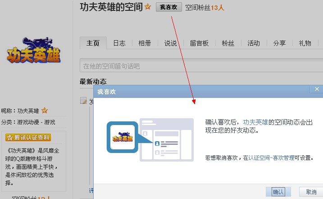This screenshot has width=323, height=199.
Task: Click the 腾讯认证资料 badge
Action: (x=28, y=137)
